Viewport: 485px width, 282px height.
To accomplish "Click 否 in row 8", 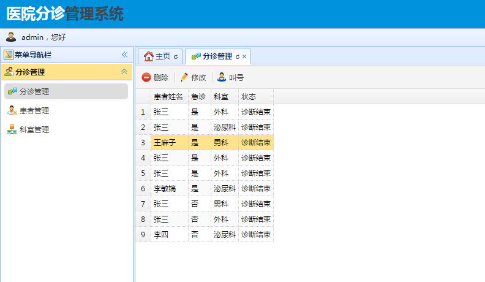I will tap(195, 219).
